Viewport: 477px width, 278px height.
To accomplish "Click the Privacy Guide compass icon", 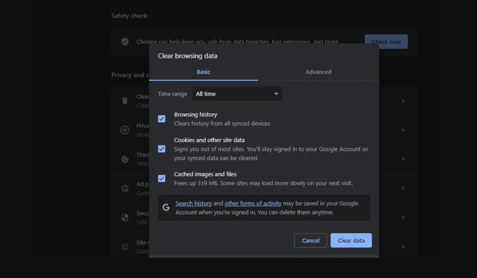I will tap(125, 130).
